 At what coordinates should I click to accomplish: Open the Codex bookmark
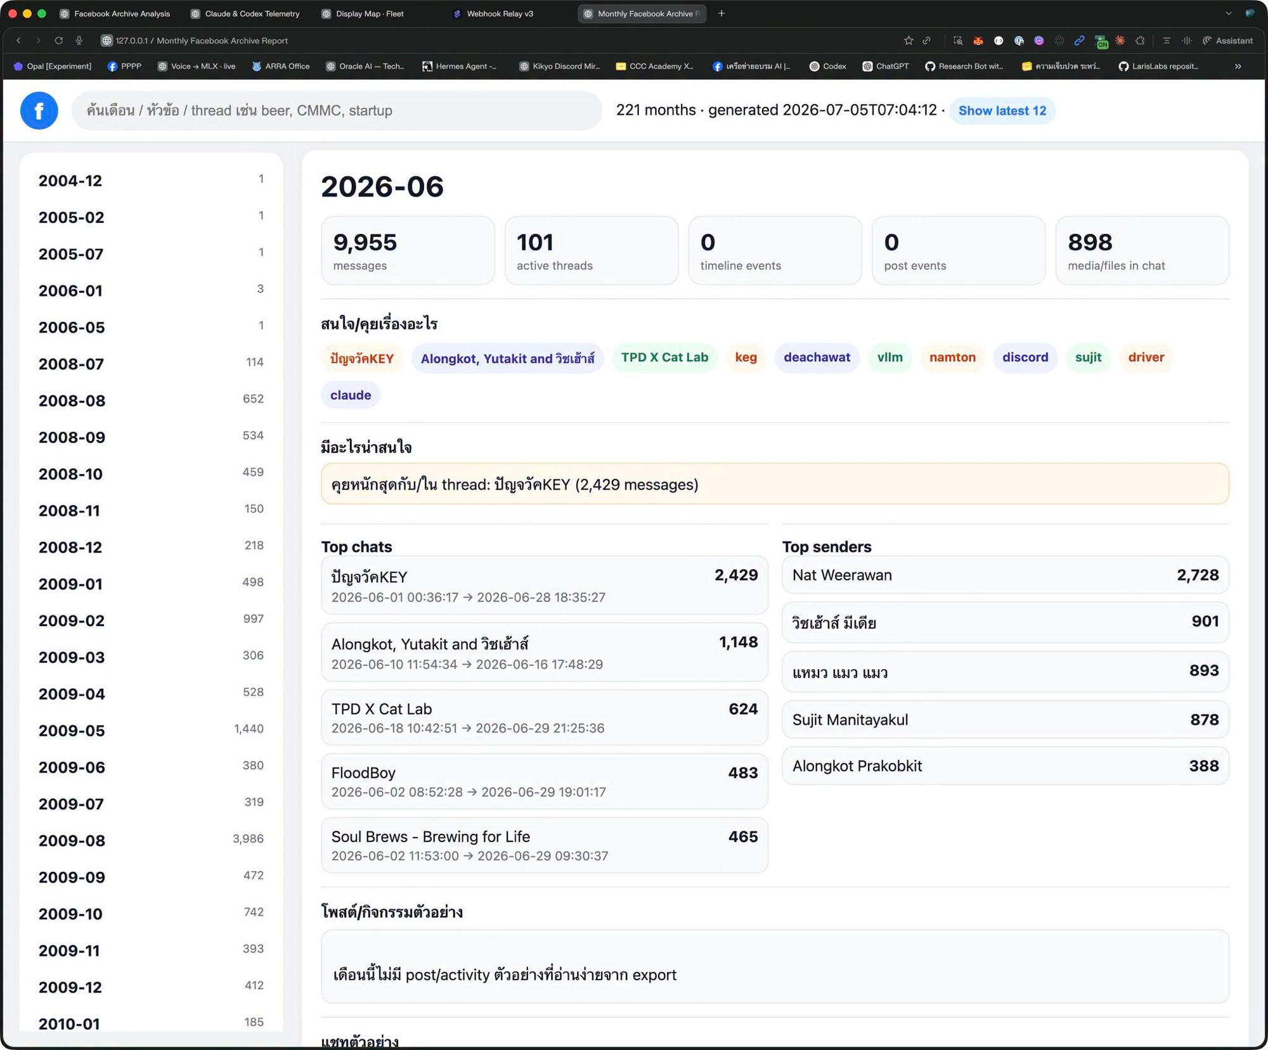click(828, 66)
